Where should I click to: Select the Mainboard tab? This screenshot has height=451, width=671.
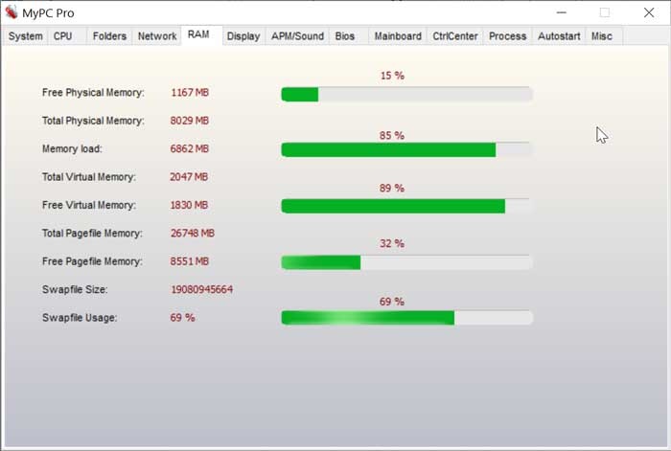[x=398, y=36]
